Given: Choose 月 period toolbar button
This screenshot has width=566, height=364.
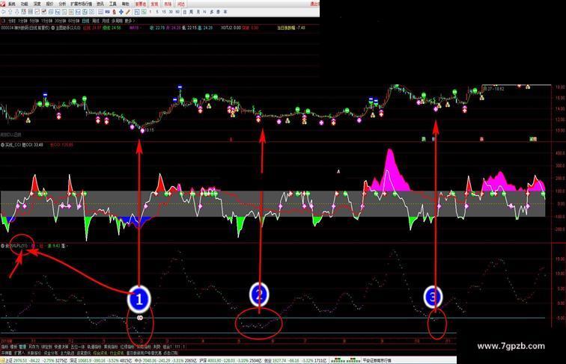Looking at the screenshot, I should pos(198,12).
